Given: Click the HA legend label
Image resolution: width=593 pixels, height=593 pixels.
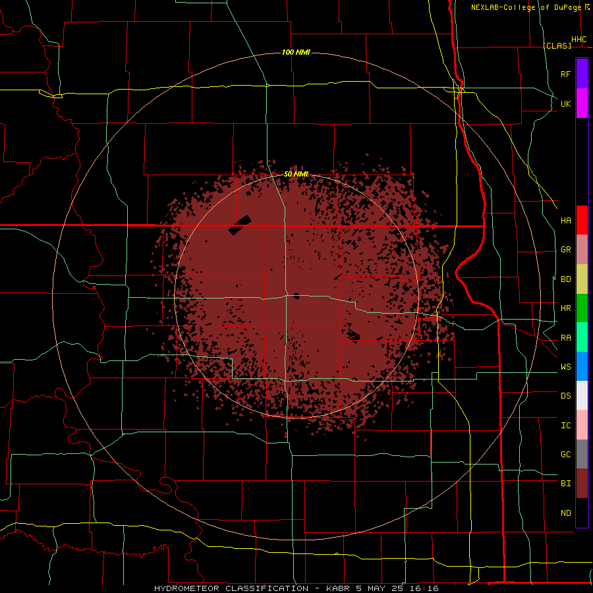Looking at the screenshot, I should [x=565, y=221].
